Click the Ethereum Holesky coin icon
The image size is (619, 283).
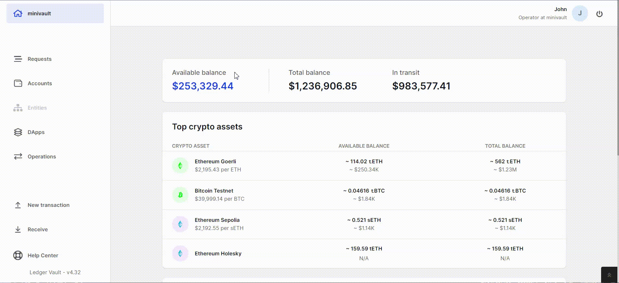[x=180, y=253]
